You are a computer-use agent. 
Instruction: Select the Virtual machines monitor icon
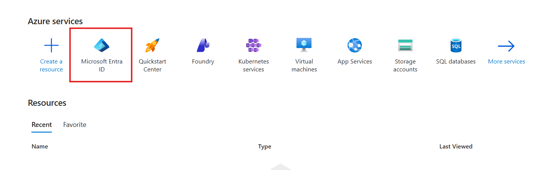304,45
